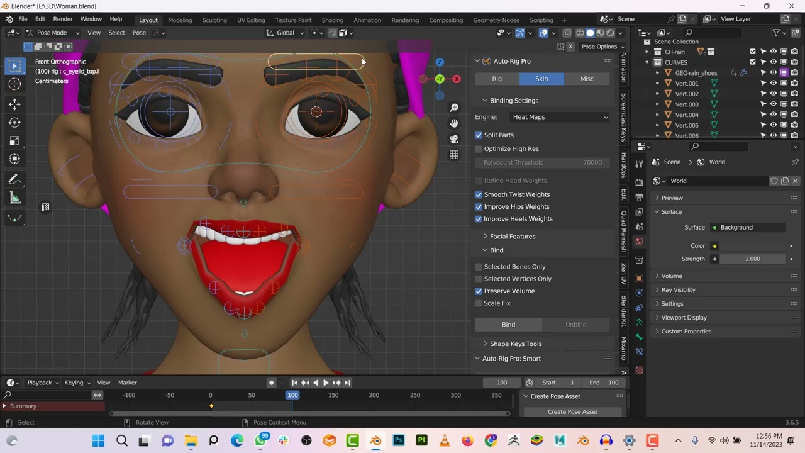Open the Render menu

click(63, 20)
